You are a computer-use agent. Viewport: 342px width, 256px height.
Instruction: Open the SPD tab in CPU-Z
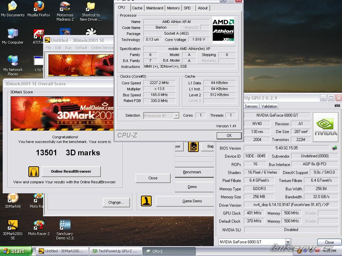tap(187, 8)
